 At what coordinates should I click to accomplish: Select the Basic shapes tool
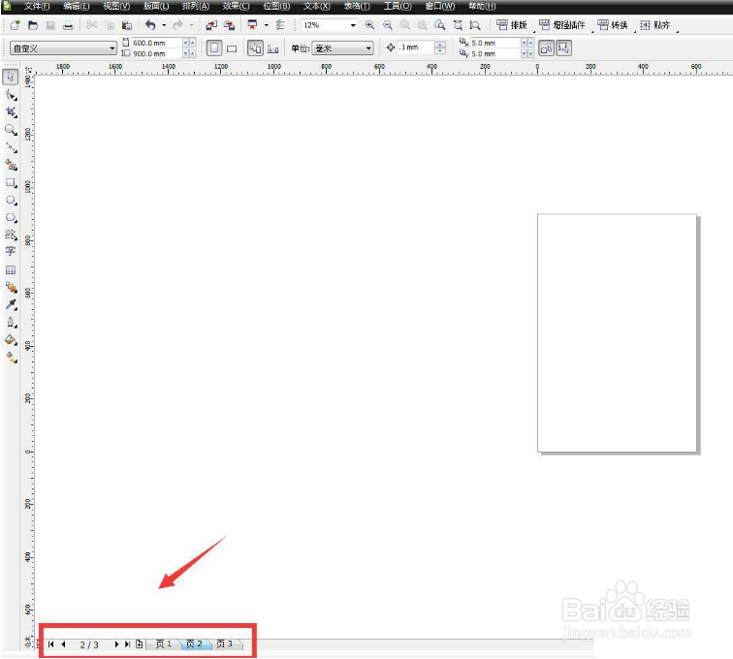[x=11, y=235]
